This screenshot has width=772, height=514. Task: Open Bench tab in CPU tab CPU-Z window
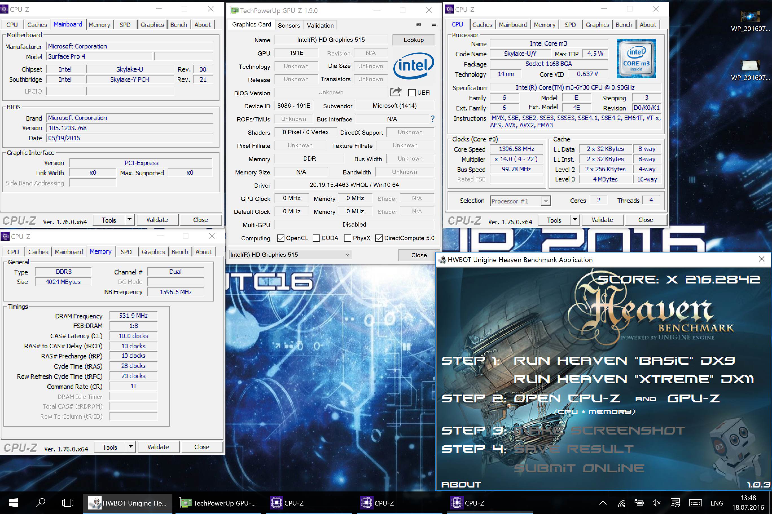click(624, 25)
